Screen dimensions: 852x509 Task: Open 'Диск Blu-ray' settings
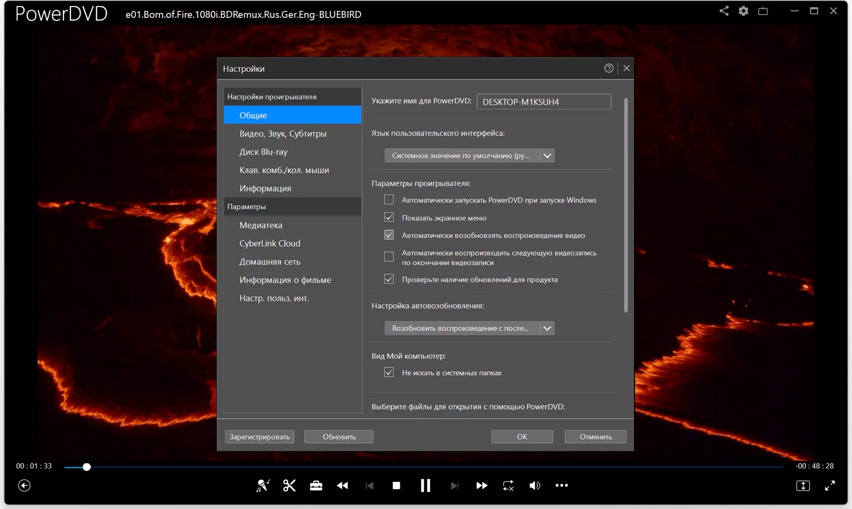pos(292,152)
